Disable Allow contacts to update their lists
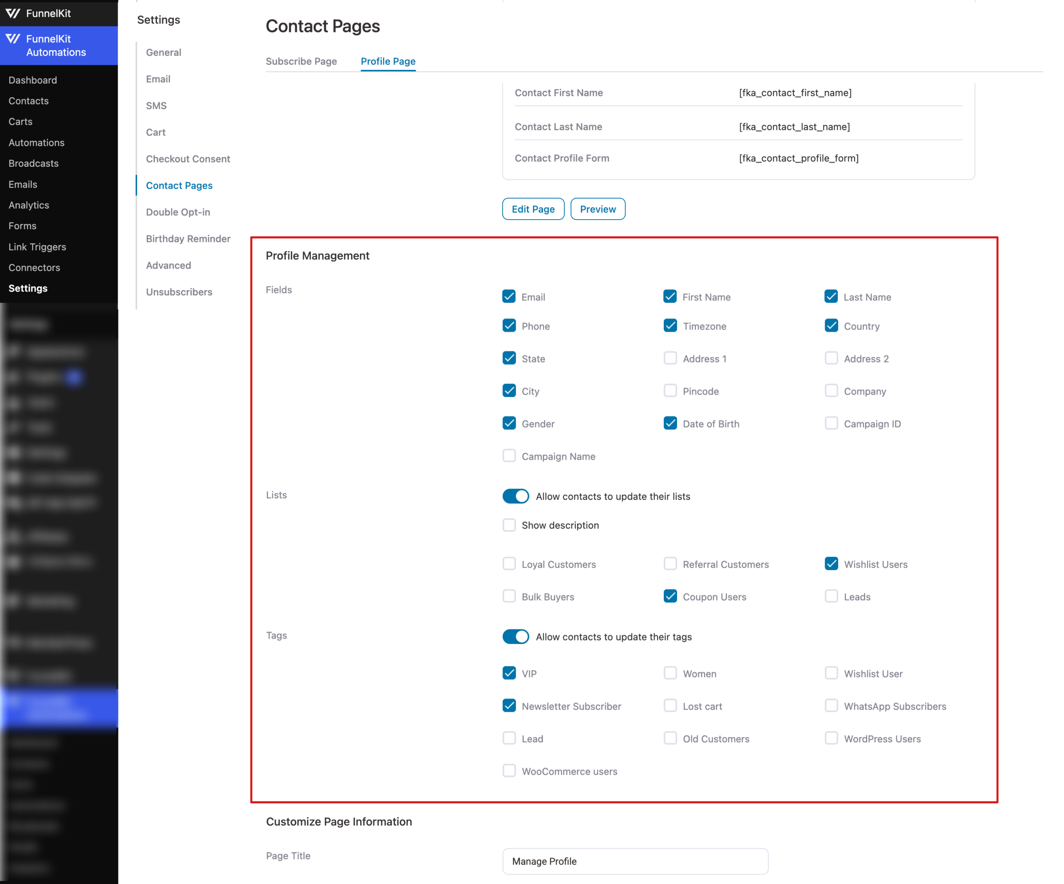 pos(515,496)
